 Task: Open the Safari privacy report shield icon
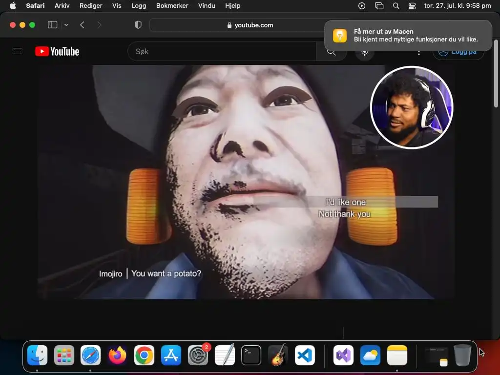[x=138, y=25]
